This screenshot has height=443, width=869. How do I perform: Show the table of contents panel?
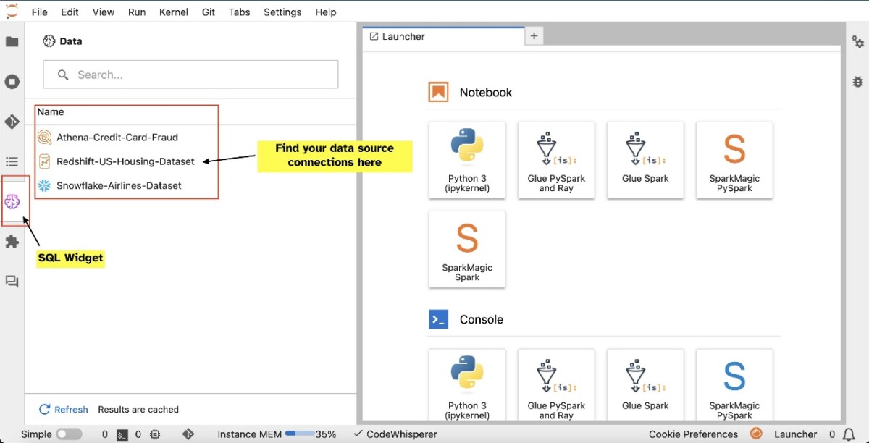(x=12, y=161)
